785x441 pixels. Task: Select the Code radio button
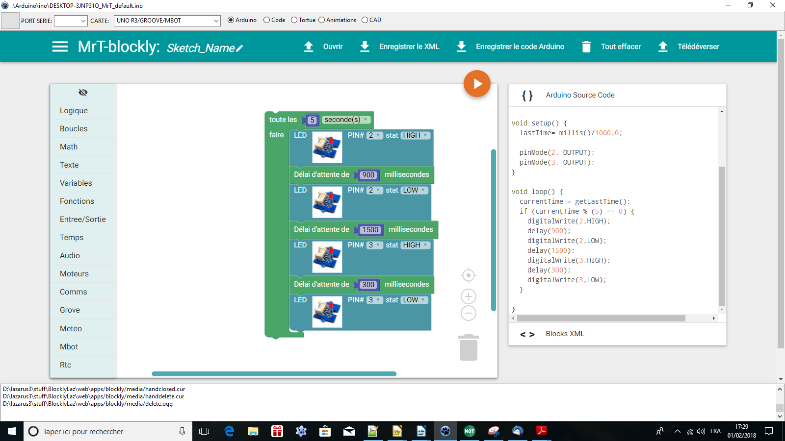coord(267,20)
